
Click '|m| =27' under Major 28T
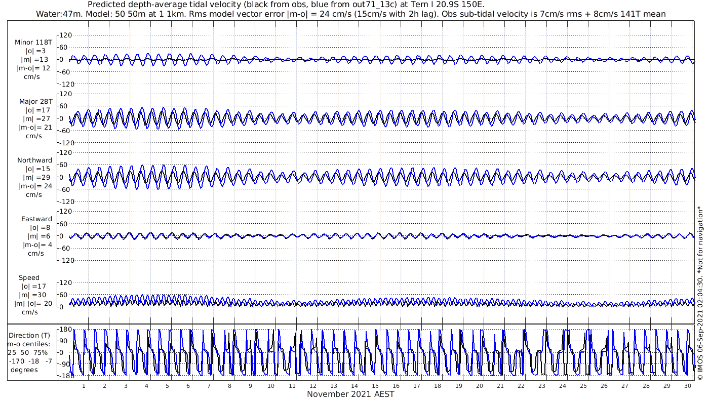pyautogui.click(x=37, y=118)
